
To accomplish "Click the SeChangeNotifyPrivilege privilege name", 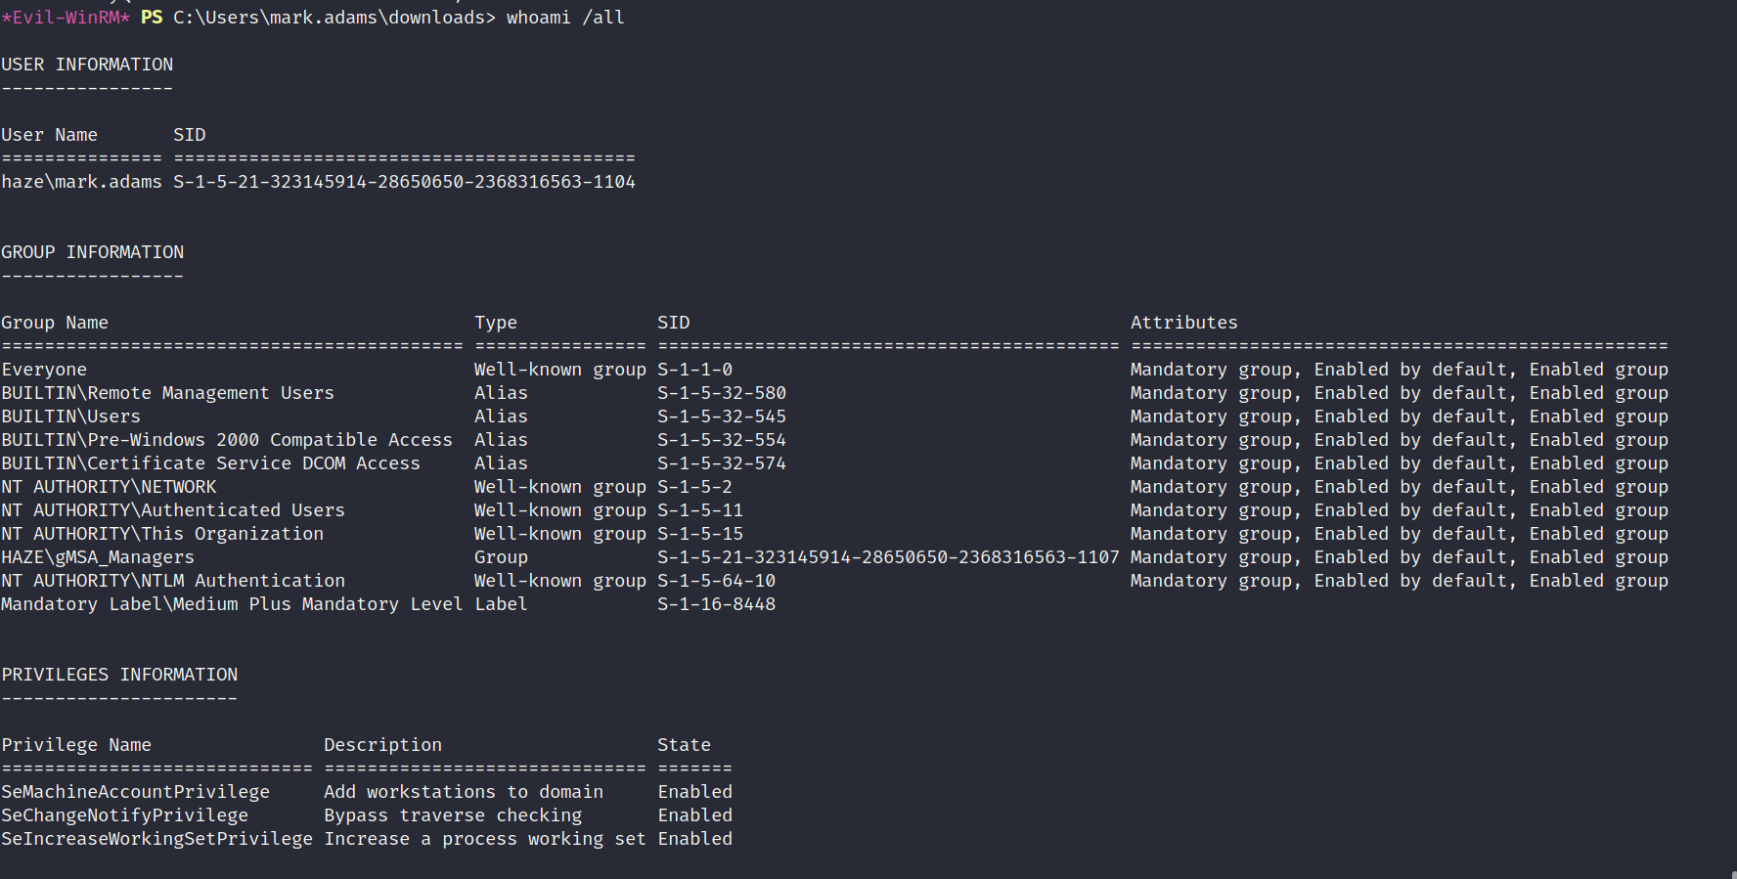I will pos(124,815).
